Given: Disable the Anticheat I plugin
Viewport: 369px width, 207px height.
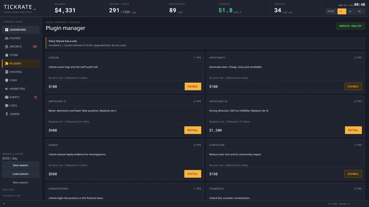Looking at the screenshot, I should click(x=353, y=86).
